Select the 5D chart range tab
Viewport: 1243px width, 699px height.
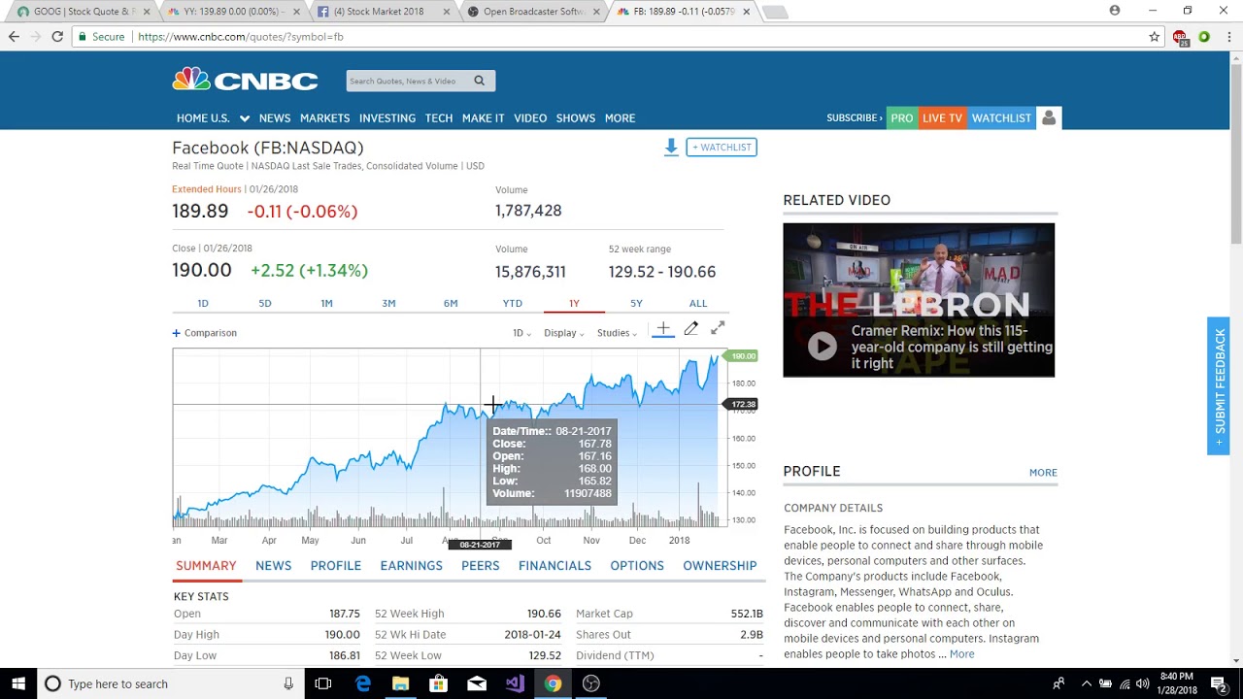[x=265, y=303]
